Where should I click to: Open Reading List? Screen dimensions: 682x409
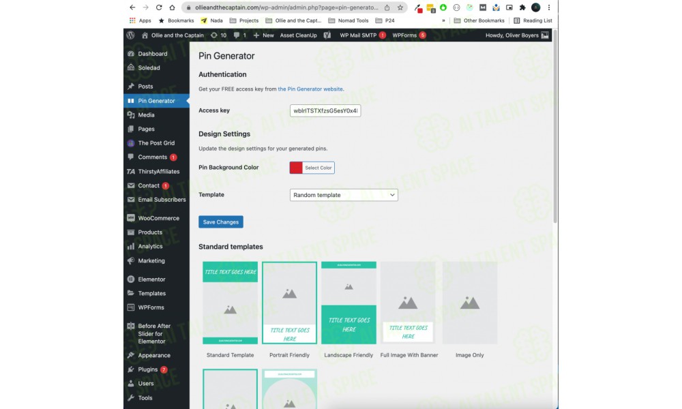pyautogui.click(x=533, y=20)
